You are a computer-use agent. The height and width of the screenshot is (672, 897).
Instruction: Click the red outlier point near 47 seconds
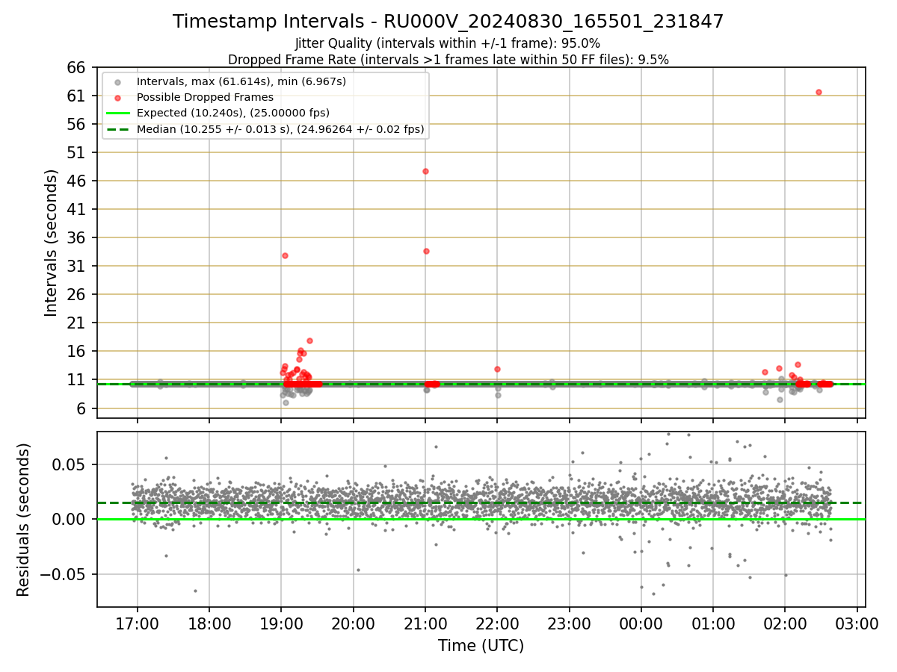point(425,171)
